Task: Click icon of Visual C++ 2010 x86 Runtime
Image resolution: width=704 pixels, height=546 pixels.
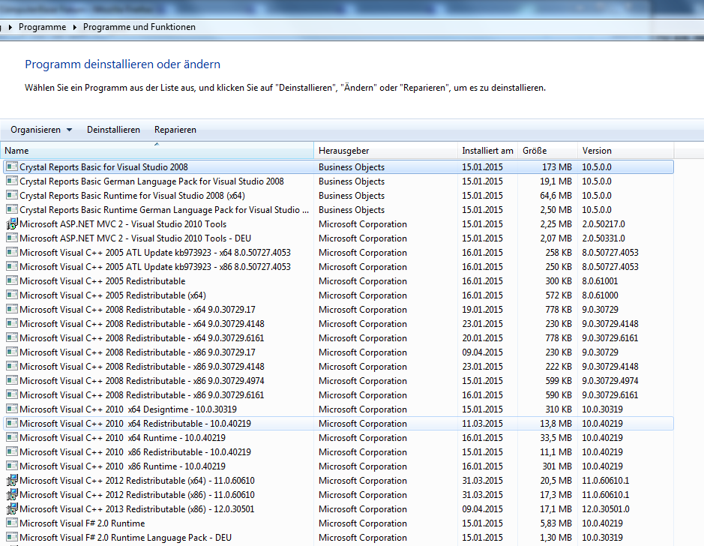Action: coord(12,466)
